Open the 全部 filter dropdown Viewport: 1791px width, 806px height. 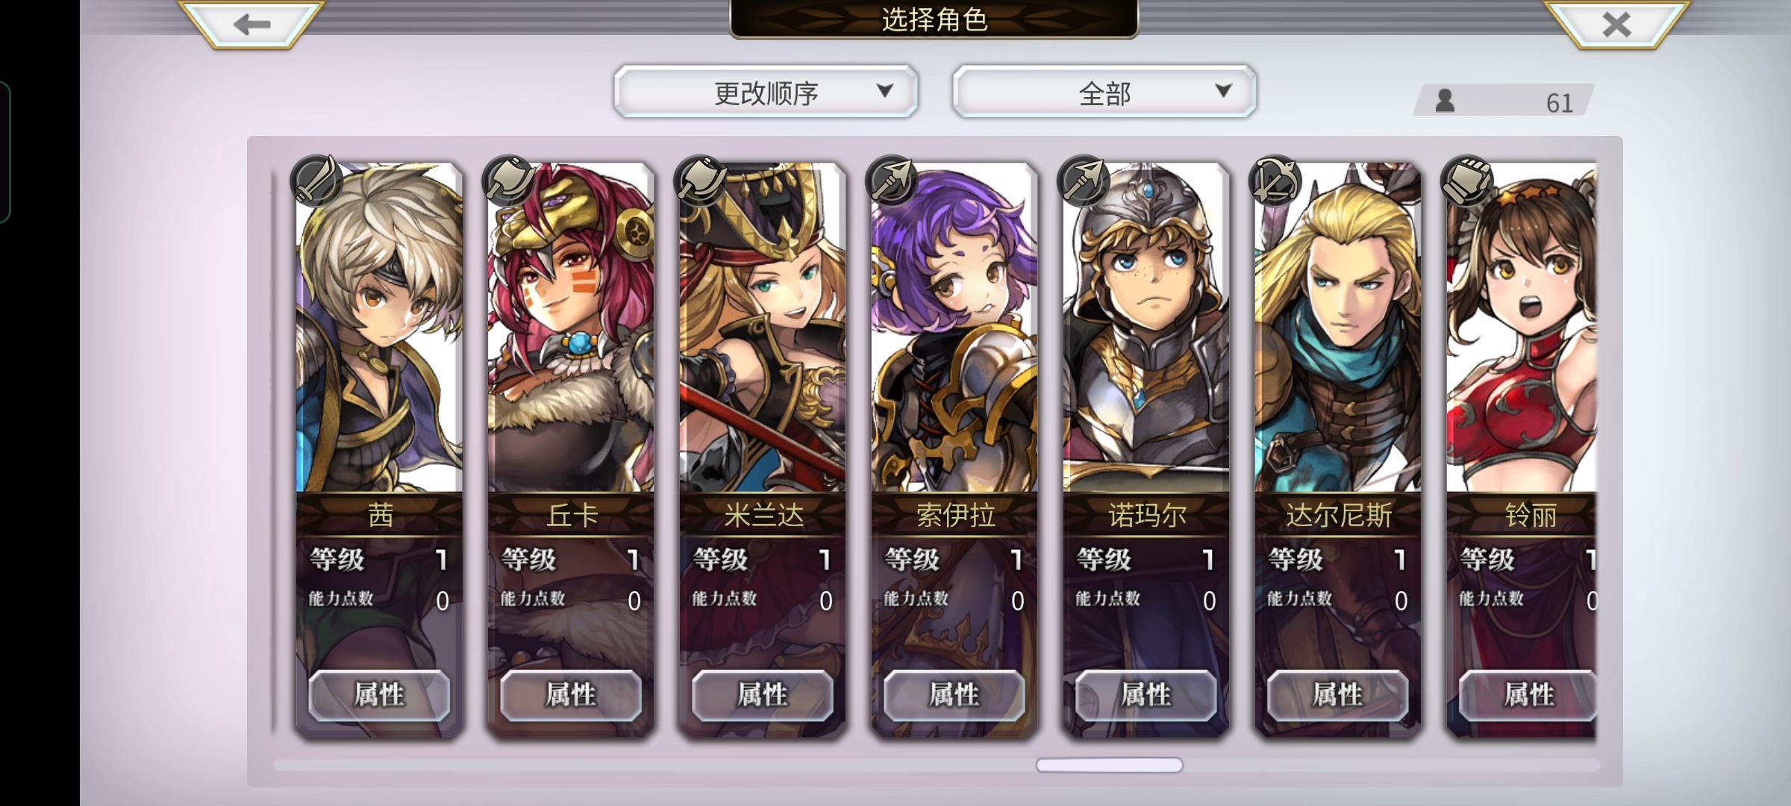point(1104,92)
